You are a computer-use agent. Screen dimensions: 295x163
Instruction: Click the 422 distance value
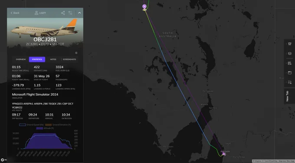pyautogui.click(x=37, y=67)
